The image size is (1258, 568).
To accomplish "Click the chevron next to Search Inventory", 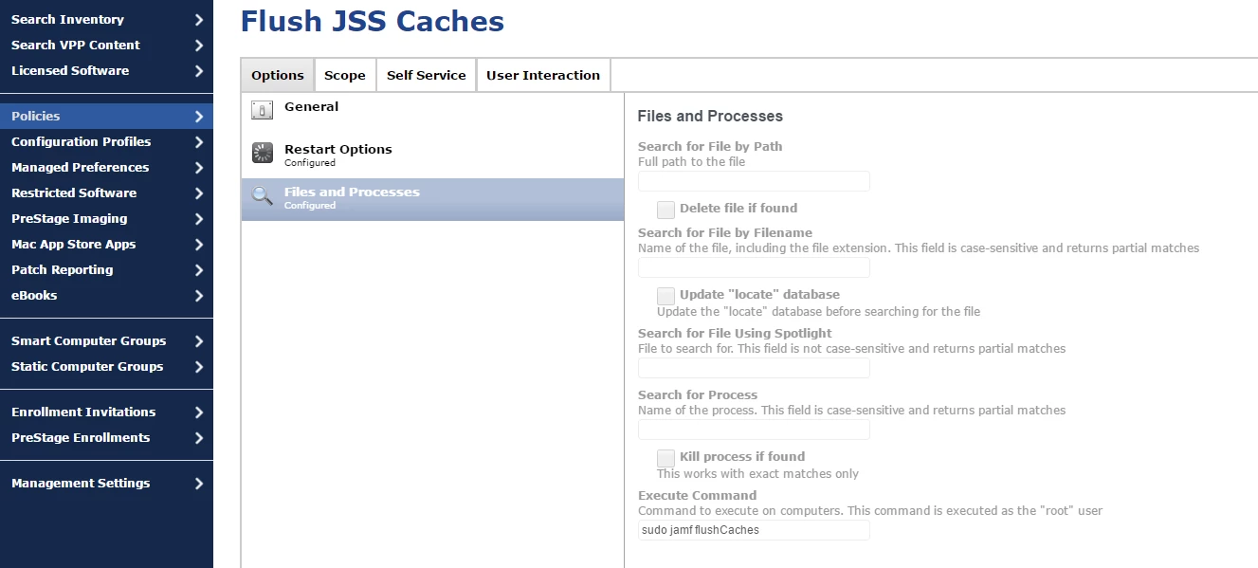I will click(x=198, y=20).
